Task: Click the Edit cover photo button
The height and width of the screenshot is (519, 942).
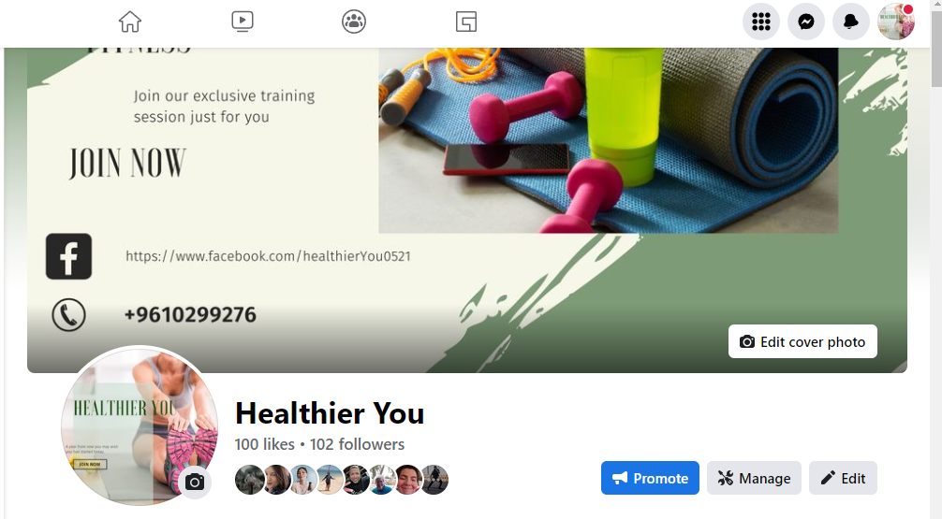Action: pos(802,341)
